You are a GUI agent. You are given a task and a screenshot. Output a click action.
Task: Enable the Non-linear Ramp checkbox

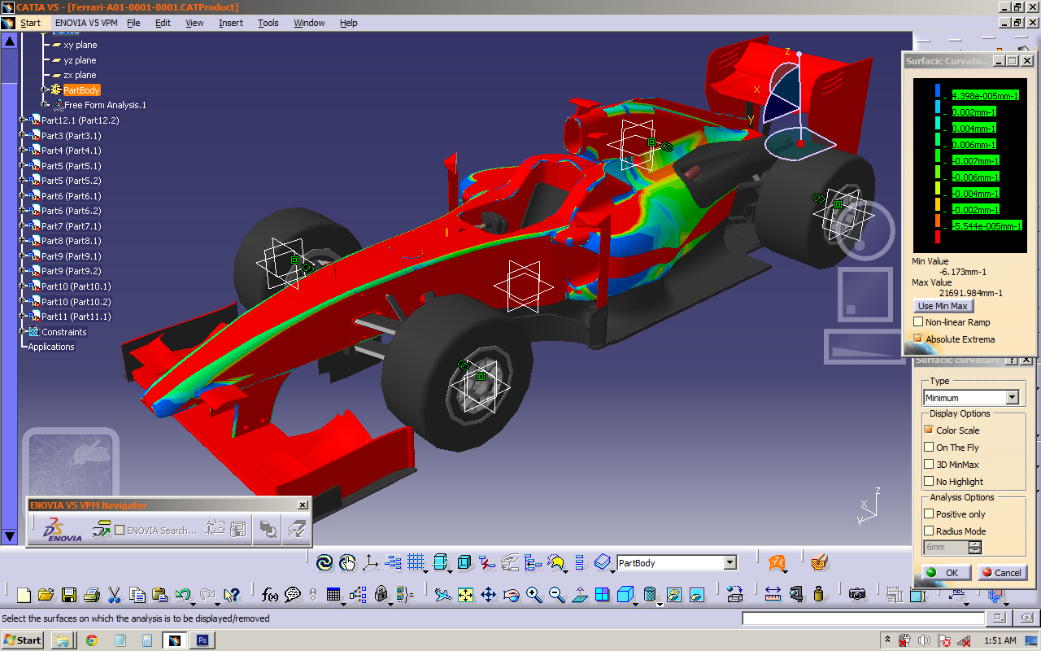tap(918, 322)
